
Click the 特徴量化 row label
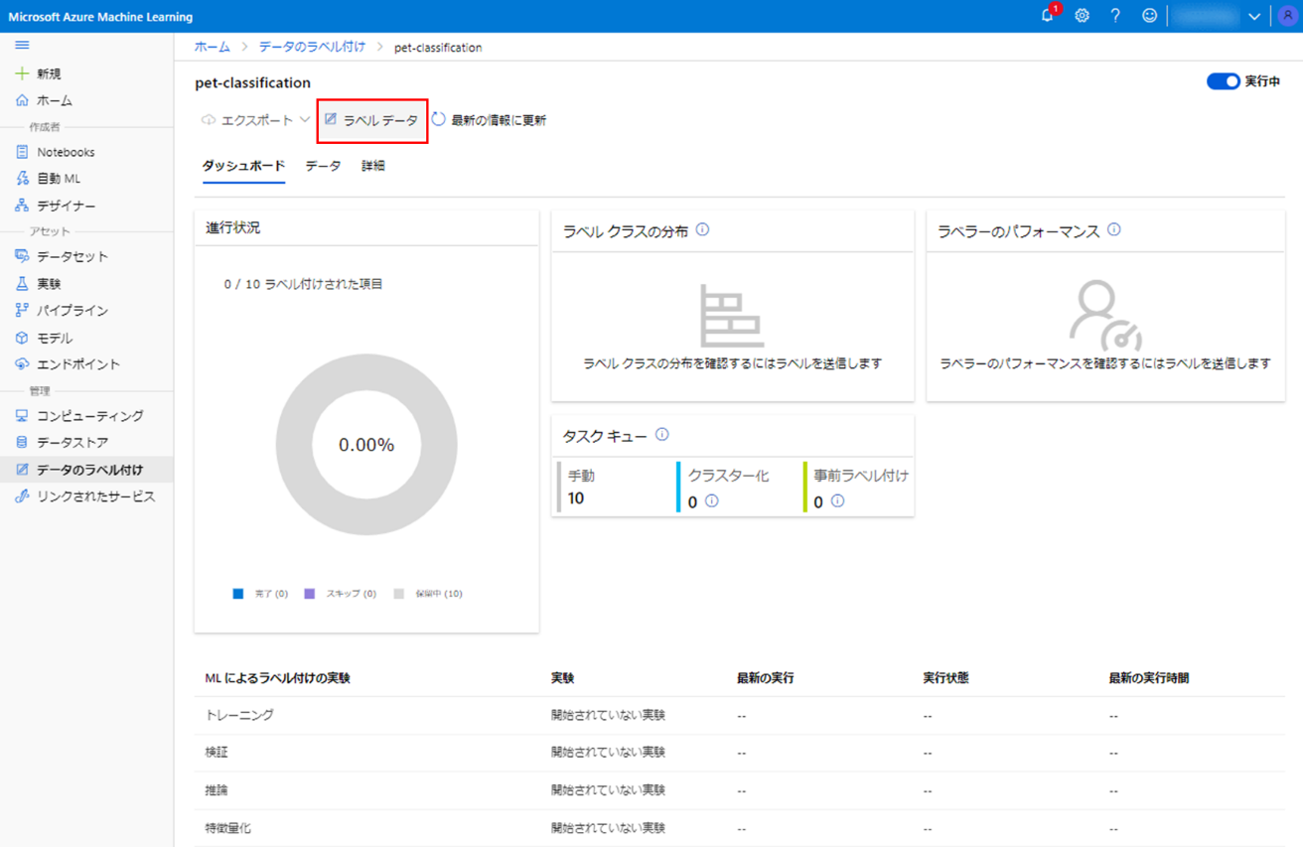pyautogui.click(x=227, y=828)
